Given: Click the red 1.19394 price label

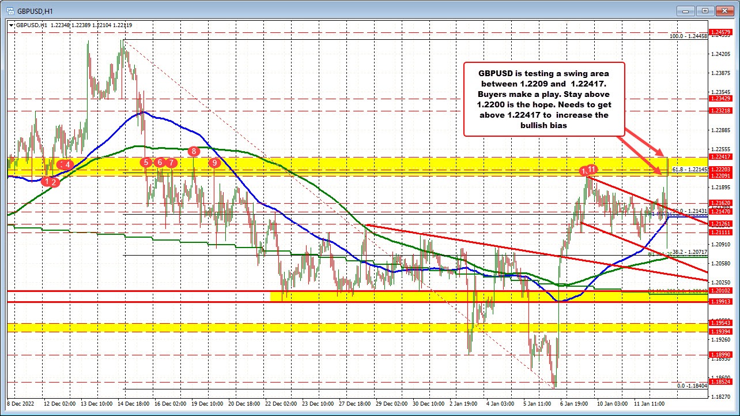Looking at the screenshot, I should (720, 332).
